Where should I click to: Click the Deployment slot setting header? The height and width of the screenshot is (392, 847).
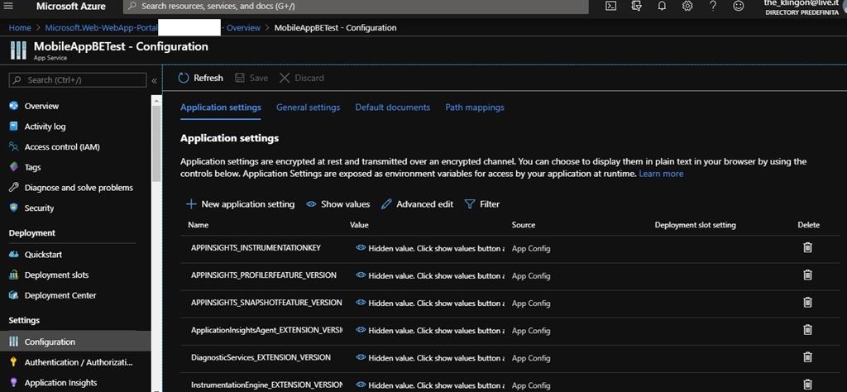[x=695, y=225]
